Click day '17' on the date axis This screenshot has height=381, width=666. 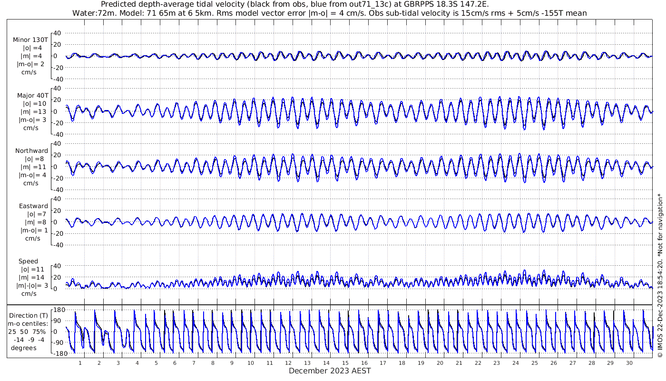click(383, 363)
